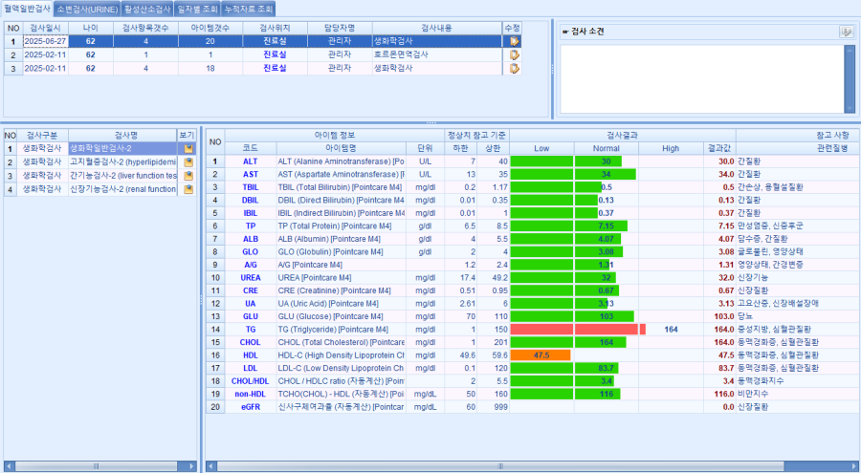
Task: Click the edit icon for the hormone immunoassay (호르몬면역검사) row
Action: (514, 55)
